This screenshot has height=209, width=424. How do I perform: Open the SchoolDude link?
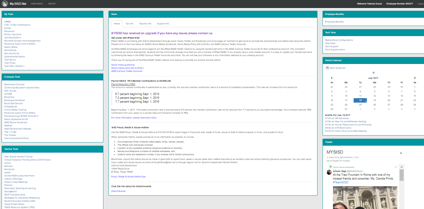(10, 50)
